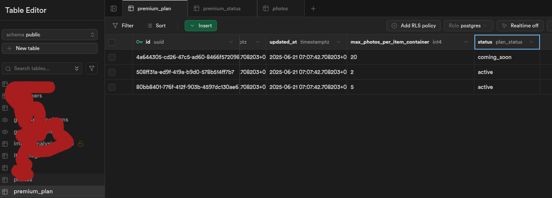
Task: Switch to the premium_plan tab
Action: click(x=155, y=9)
